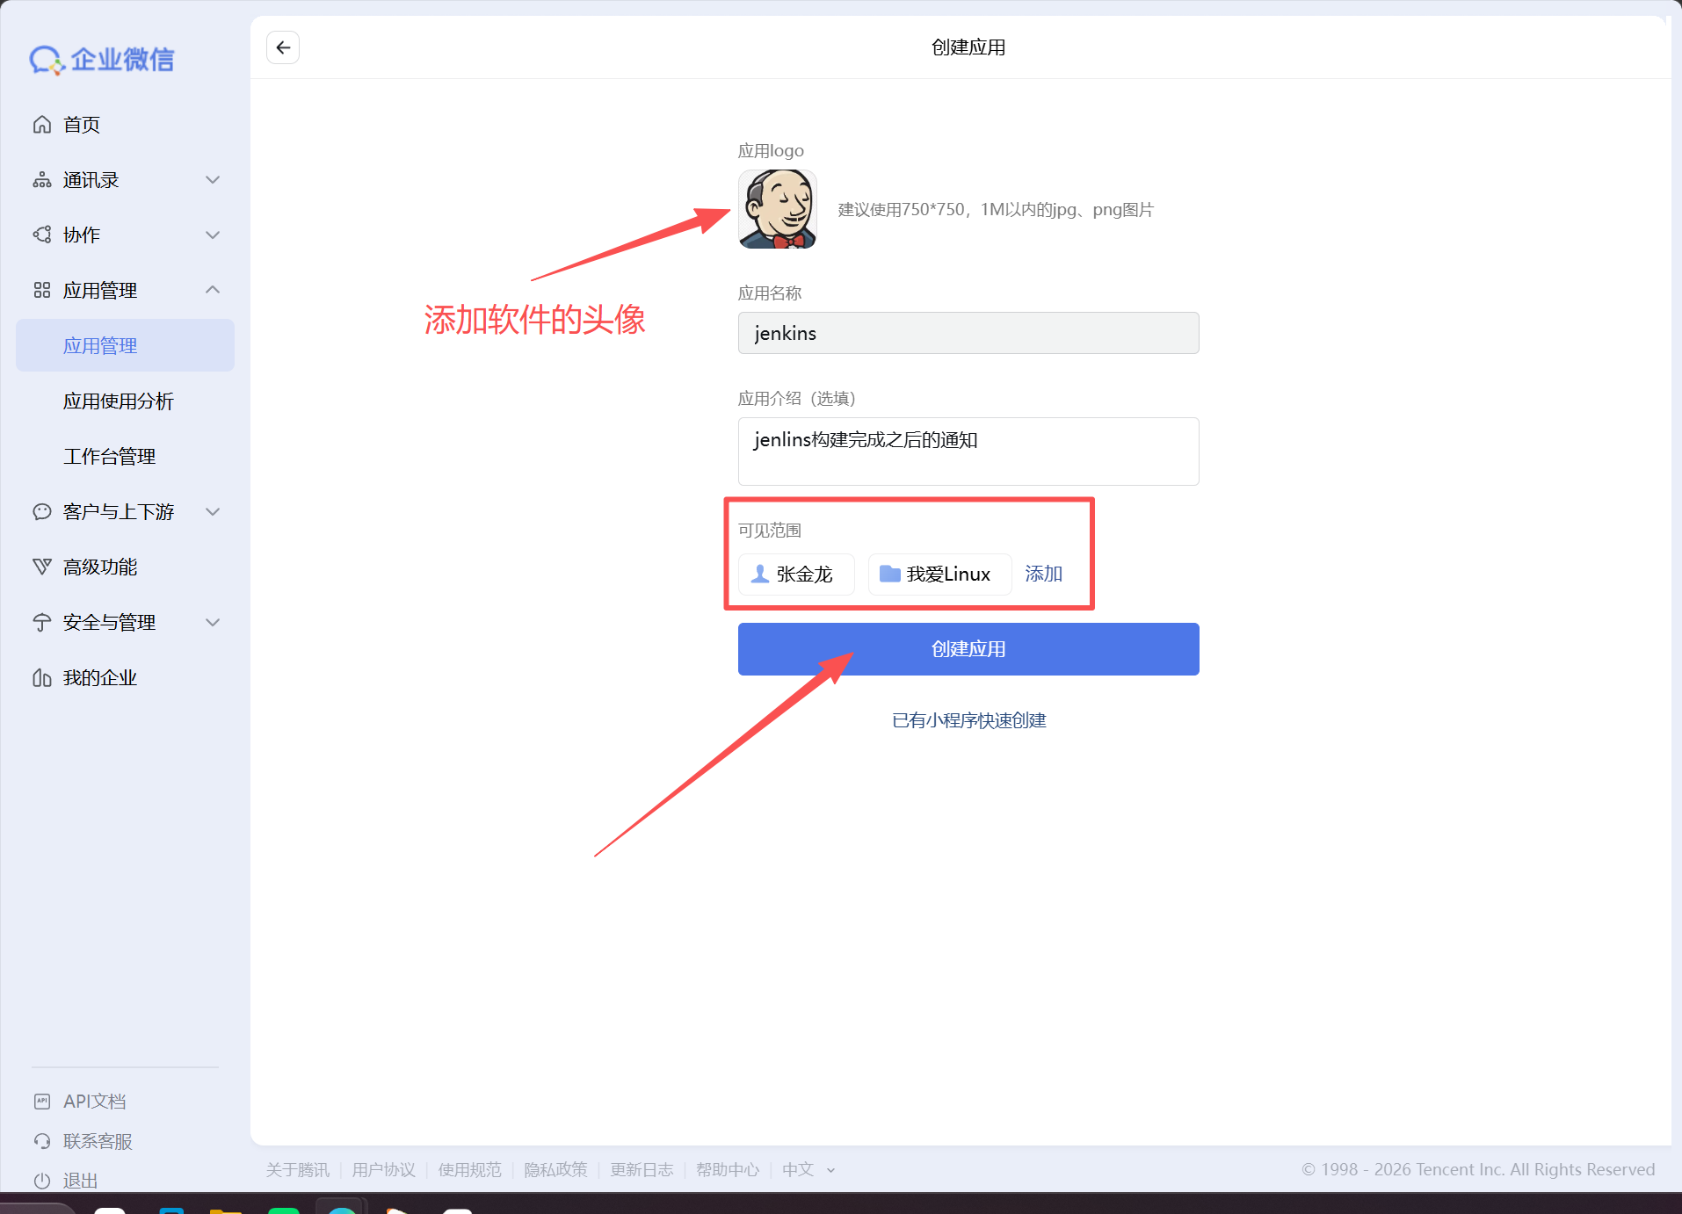Open API文档 via its document icon
This screenshot has height=1214, width=1682.
(x=42, y=1102)
